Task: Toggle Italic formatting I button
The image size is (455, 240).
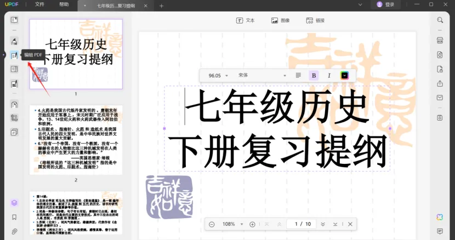Action: point(329,76)
